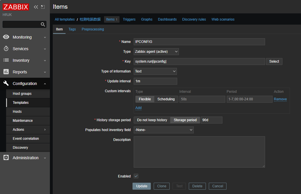Switch to the Preprocessing tab
This screenshot has width=301, height=194.
tap(93, 29)
